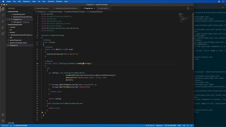Click LoadAppSettings() breadcrumb
226x127 pixels.
tap(96, 12)
